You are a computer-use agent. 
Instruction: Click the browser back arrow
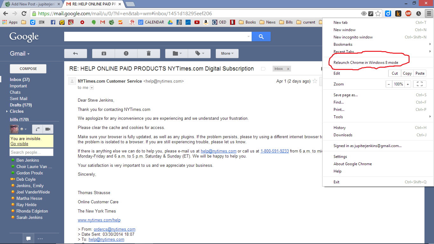pos(5,13)
